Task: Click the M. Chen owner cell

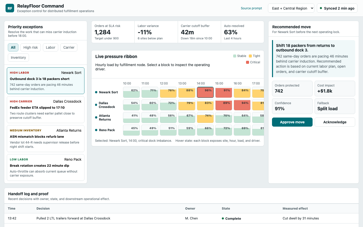Action: point(192,218)
